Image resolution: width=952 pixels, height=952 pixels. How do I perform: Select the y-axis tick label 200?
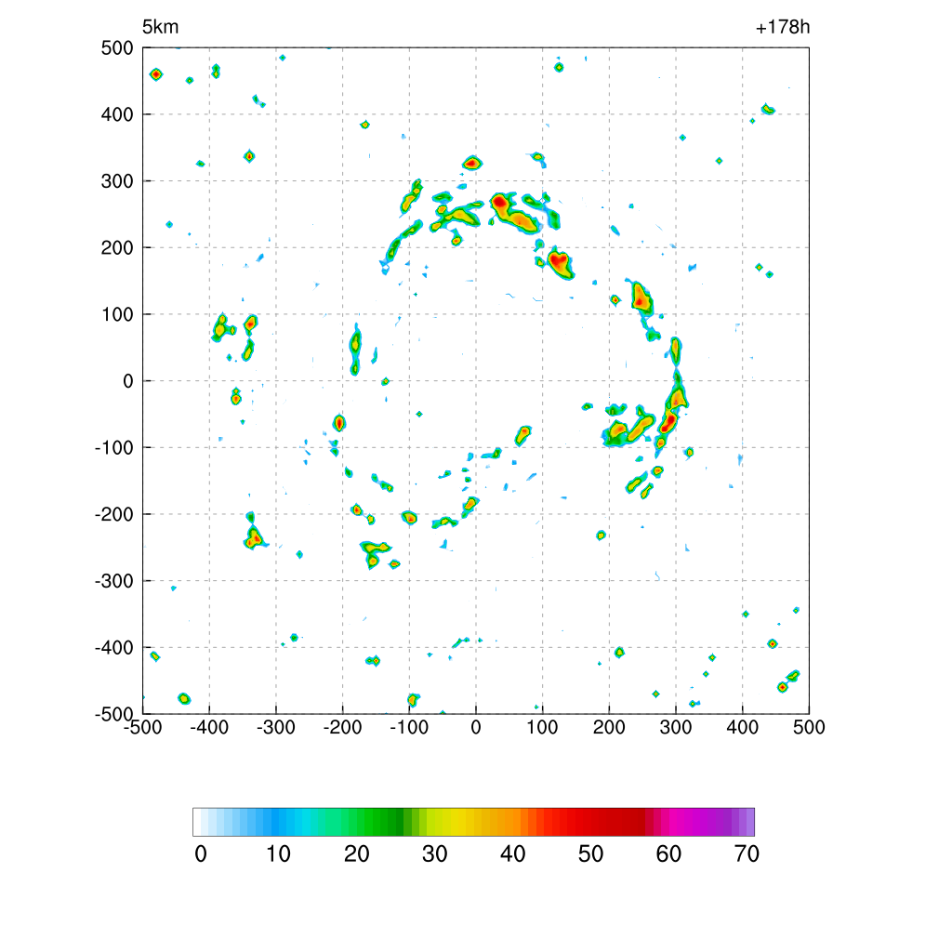117,247
